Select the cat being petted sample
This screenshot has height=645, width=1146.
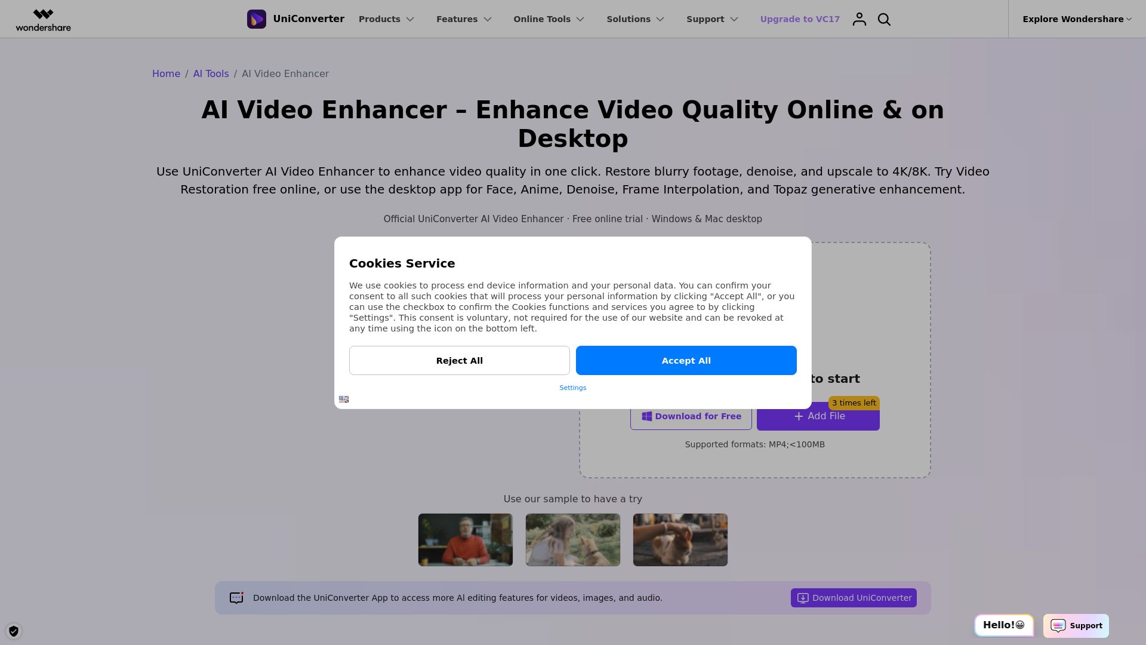680,539
